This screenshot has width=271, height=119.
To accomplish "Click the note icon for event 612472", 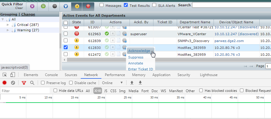I will pos(118,54).
